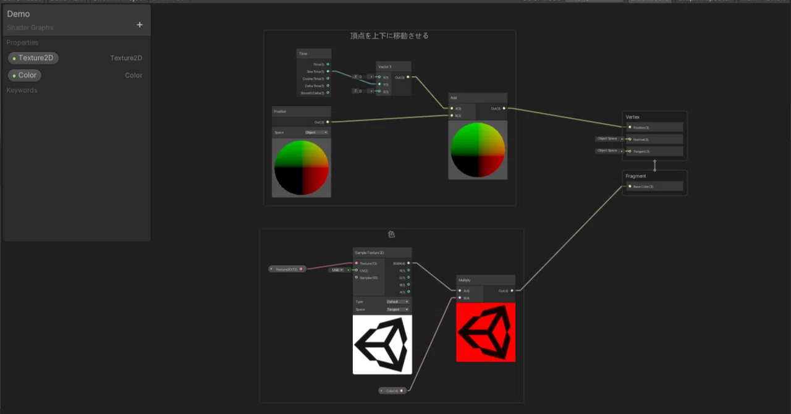Screen dimensions: 791x414
Task: Click Add node's Out(3) output port
Action: [x=504, y=109]
